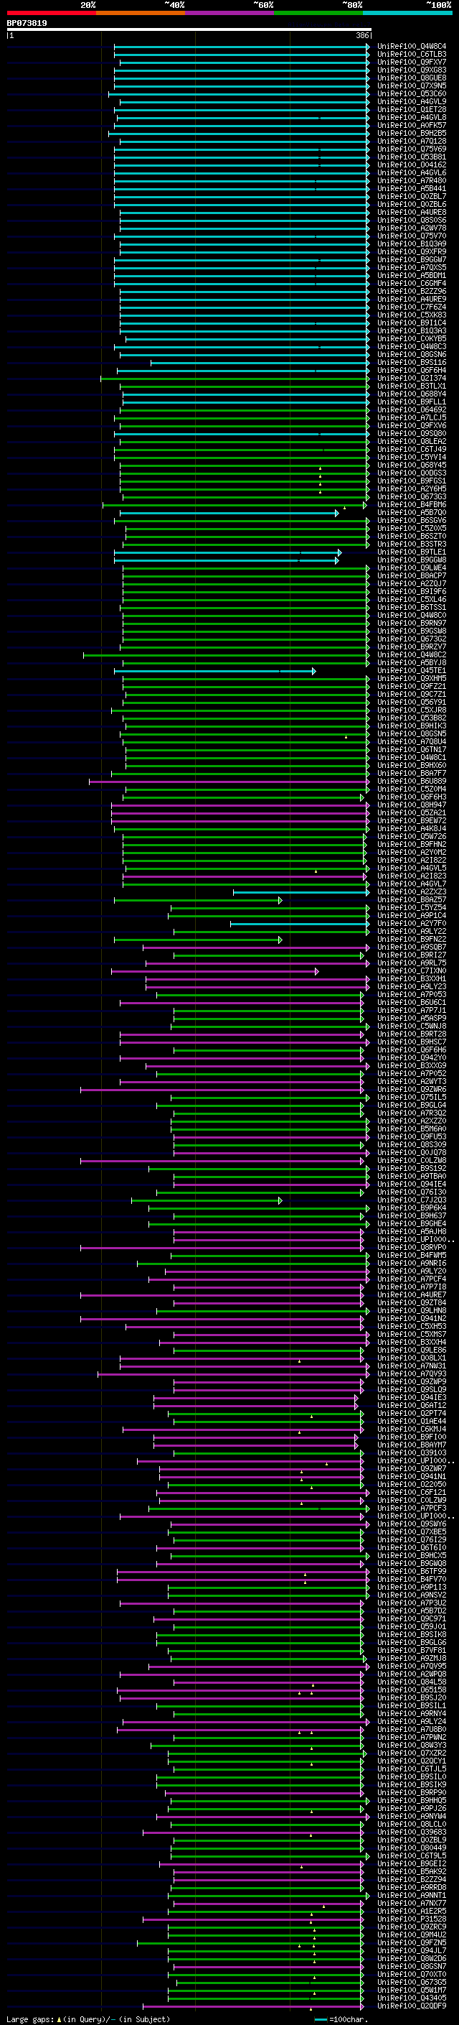Pick the UniRef100_Q9M4U2 row label
Viewport: 459px width, 2025px height.
411,1935
